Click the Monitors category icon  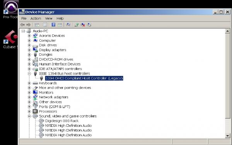35,92
